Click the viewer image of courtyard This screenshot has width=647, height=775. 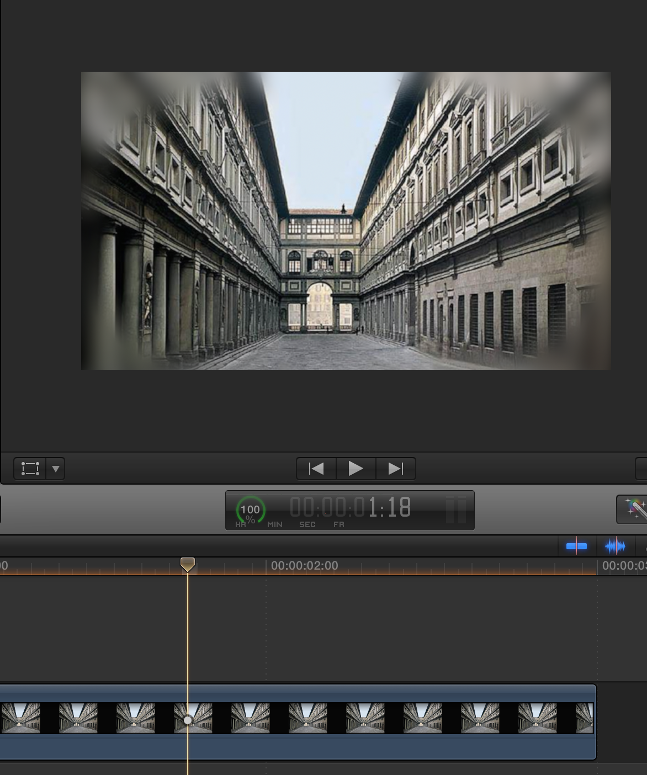(346, 221)
